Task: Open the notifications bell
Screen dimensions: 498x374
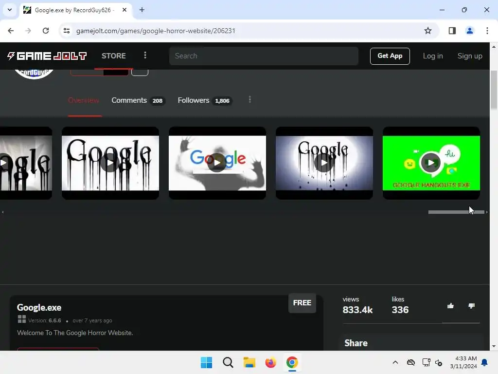Action: click(x=485, y=362)
